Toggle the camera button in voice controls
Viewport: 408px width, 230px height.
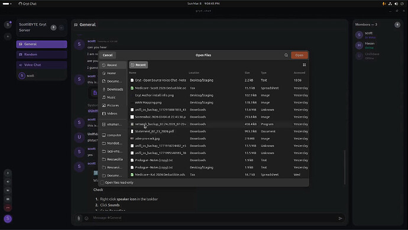(x=8, y=190)
